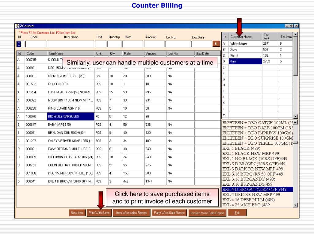The image size is (314, 235).
Task: Pick EXL 4 DRK BR NEW MRP 499
Action: point(258,195)
